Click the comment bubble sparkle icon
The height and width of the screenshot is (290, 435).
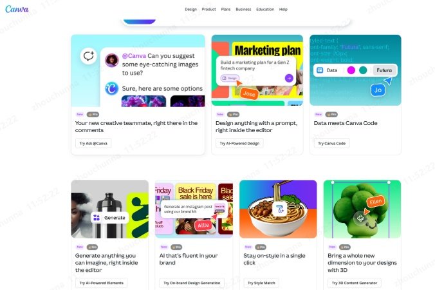coord(89,56)
